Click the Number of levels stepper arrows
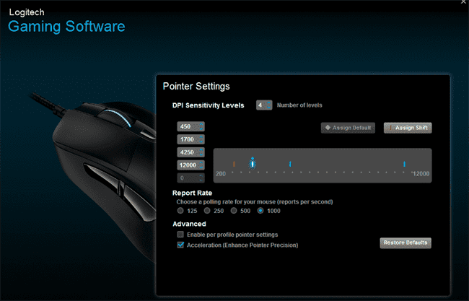 click(268, 105)
